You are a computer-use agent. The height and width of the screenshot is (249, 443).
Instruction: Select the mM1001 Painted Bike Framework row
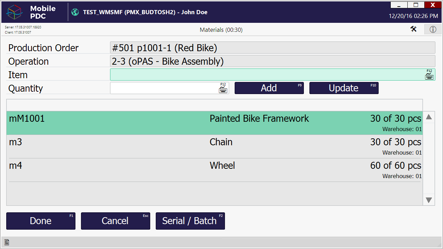(214, 123)
